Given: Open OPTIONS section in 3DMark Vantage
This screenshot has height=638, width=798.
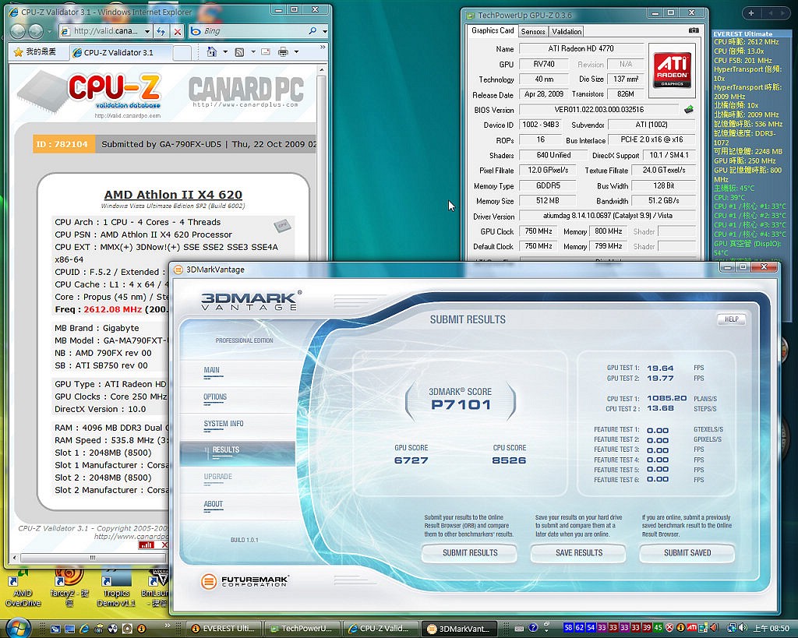Looking at the screenshot, I should 215,397.
